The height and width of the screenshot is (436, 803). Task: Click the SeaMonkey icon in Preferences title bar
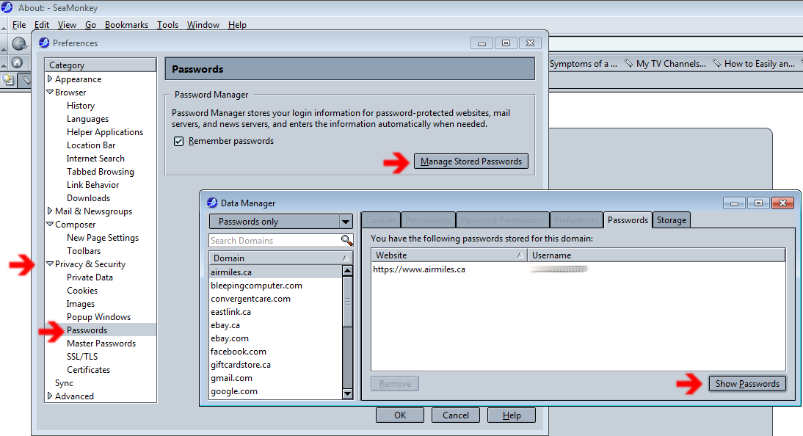click(x=44, y=43)
